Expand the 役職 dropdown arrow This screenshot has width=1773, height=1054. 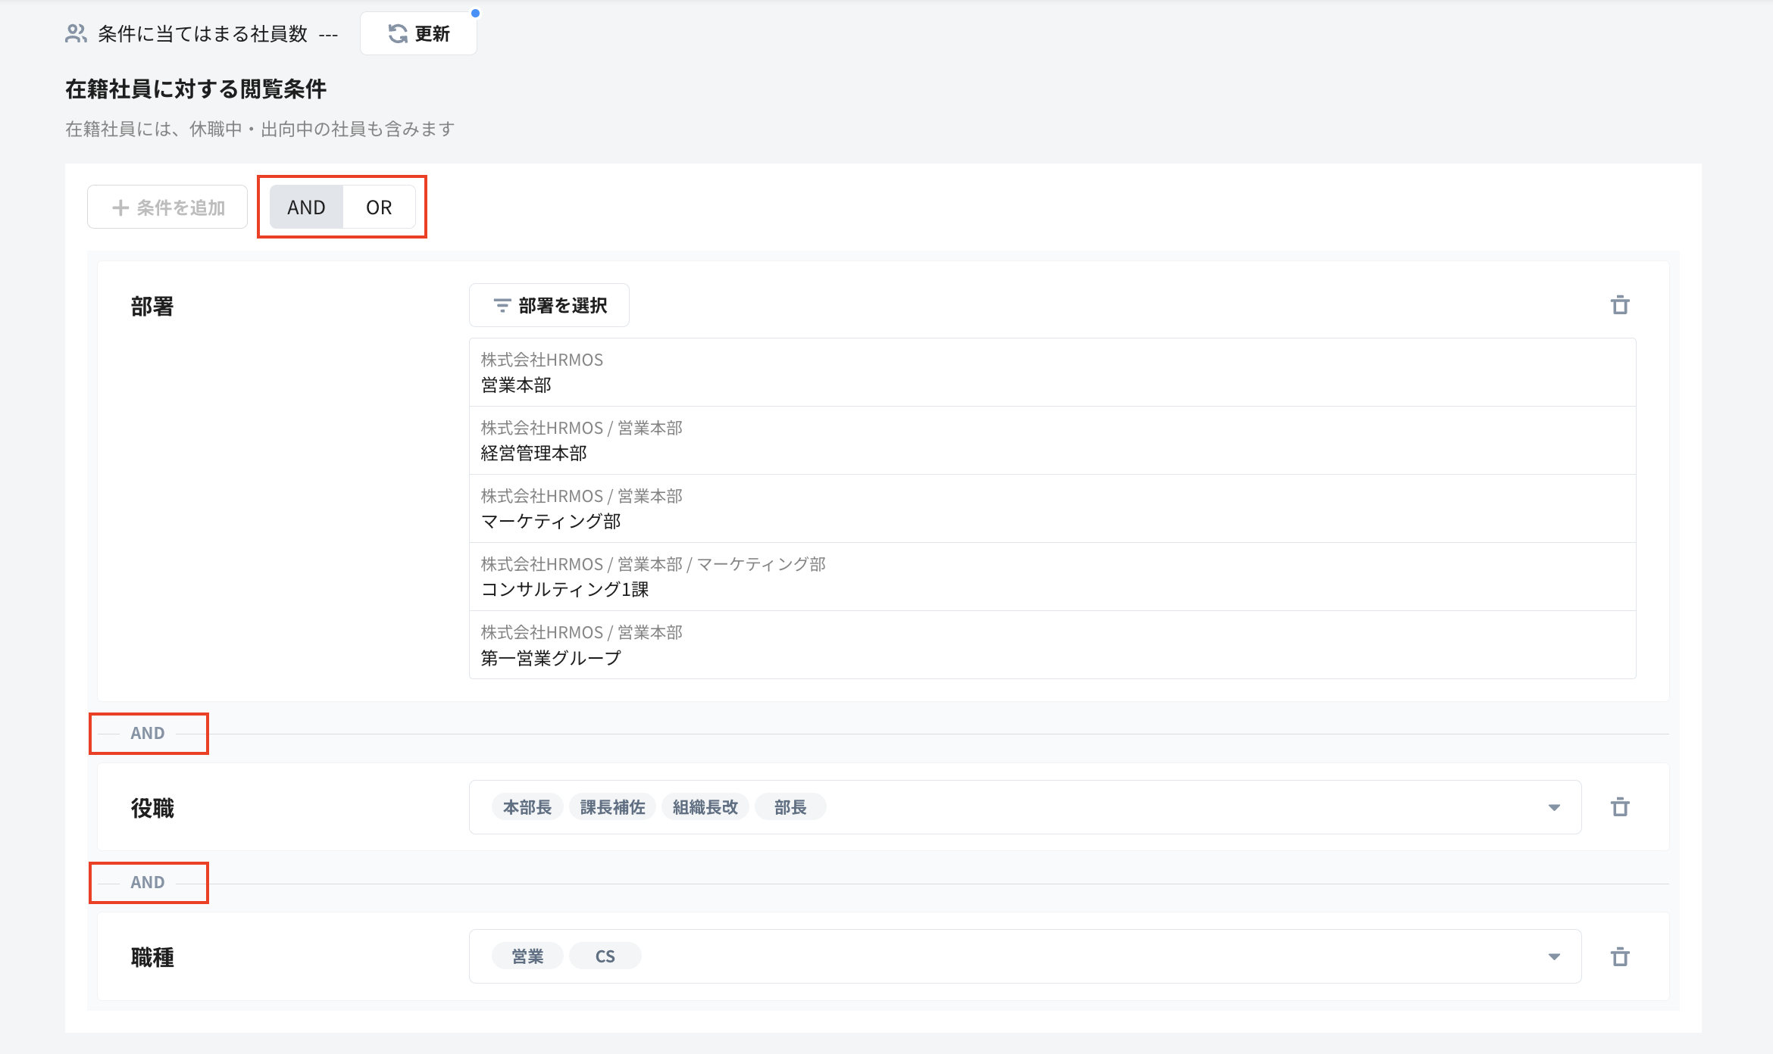[x=1554, y=808]
